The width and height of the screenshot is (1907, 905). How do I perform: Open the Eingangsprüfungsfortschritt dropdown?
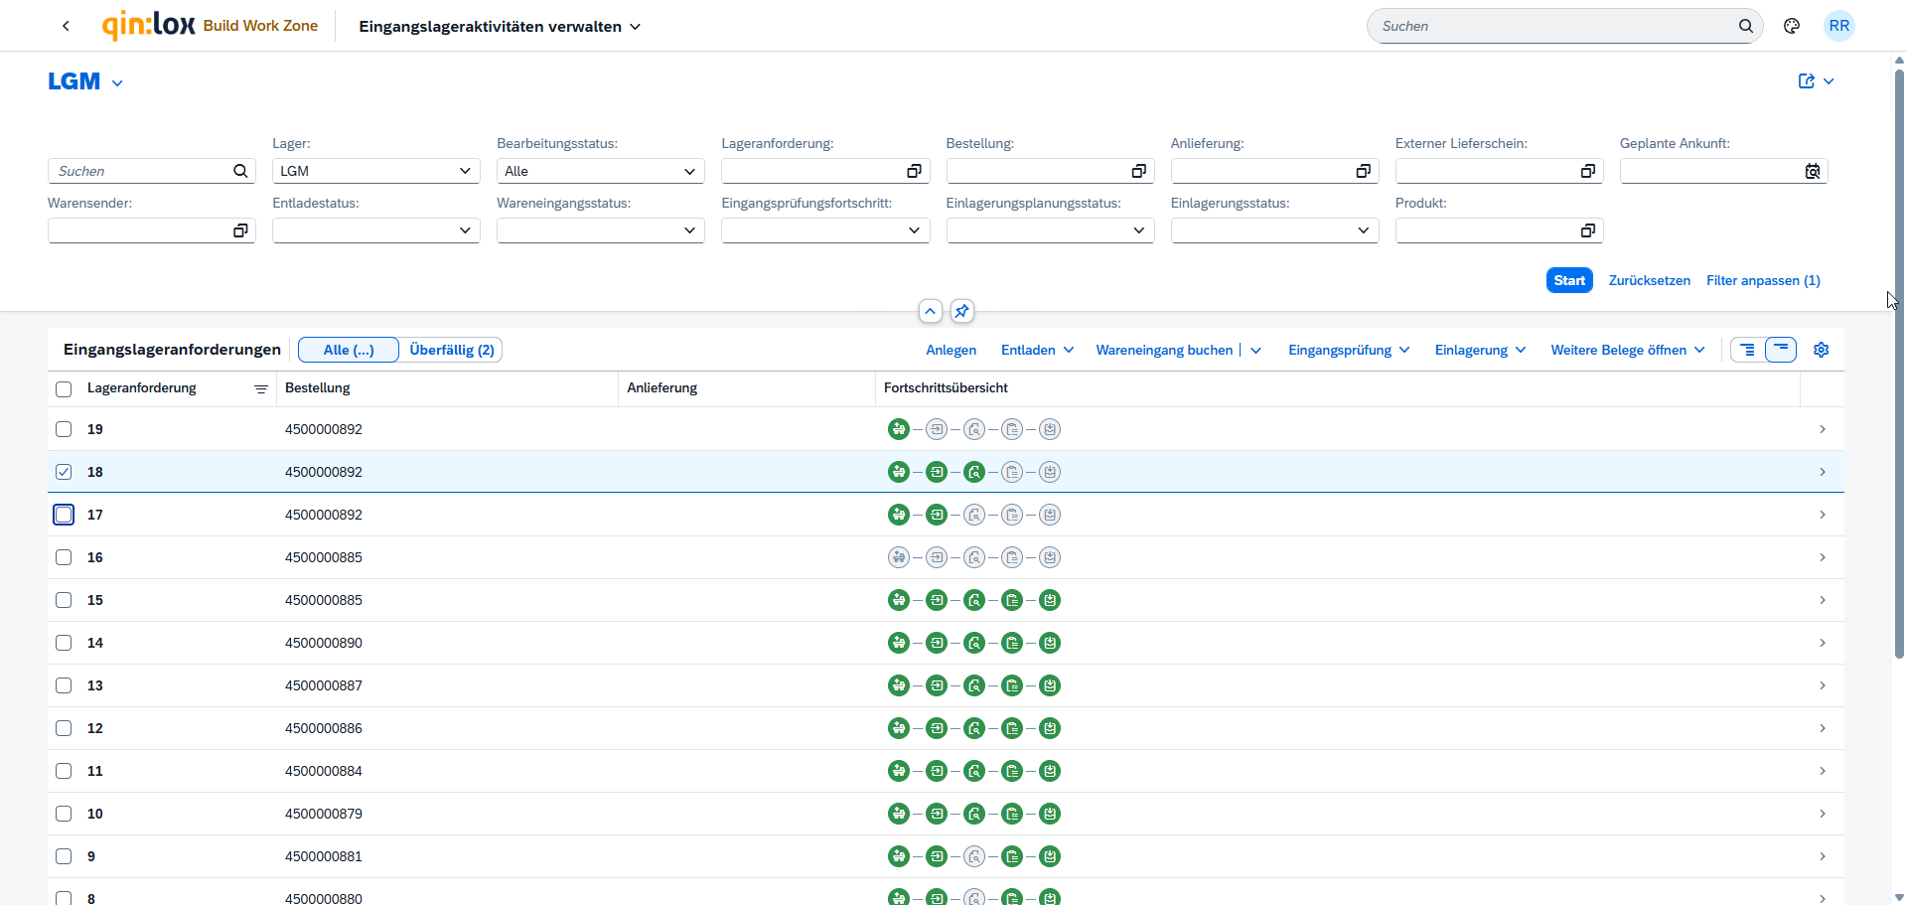pyautogui.click(x=825, y=230)
